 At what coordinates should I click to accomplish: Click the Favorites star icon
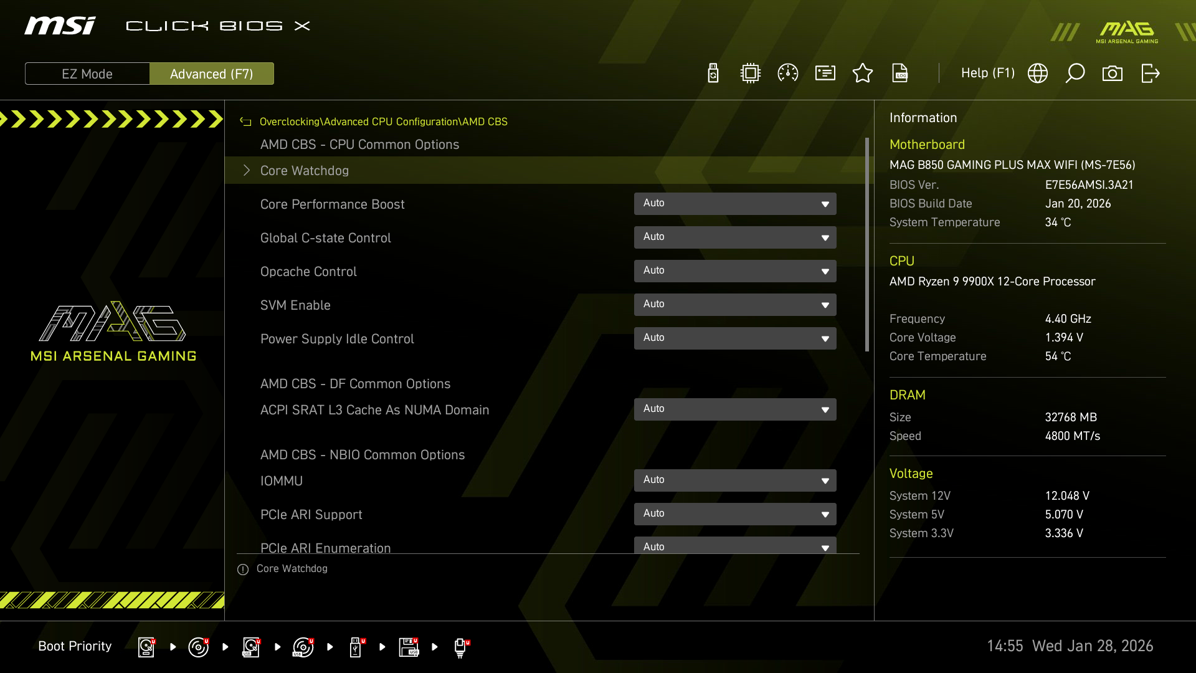pyautogui.click(x=863, y=73)
